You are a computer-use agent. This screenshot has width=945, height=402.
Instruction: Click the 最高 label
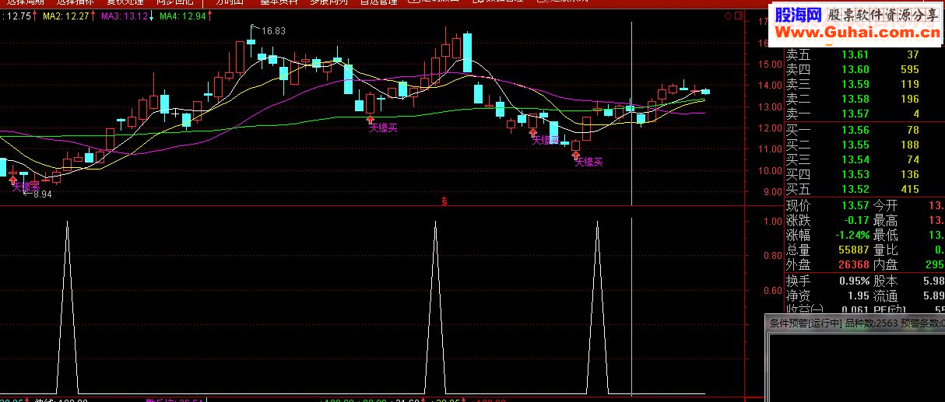(885, 220)
